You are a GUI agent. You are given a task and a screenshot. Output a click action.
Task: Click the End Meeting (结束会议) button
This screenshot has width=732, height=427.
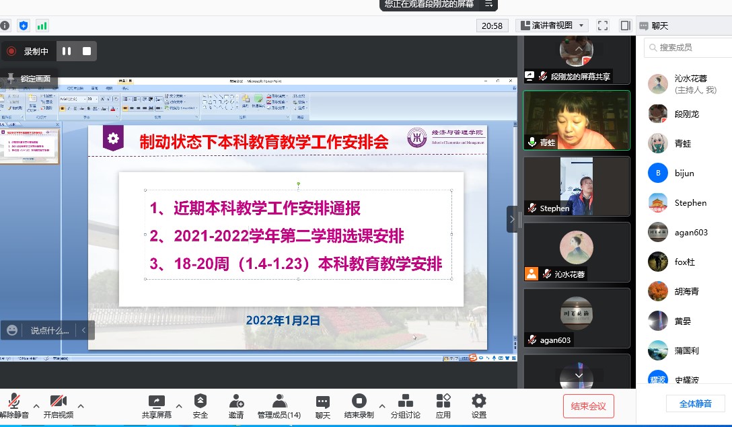(x=589, y=406)
